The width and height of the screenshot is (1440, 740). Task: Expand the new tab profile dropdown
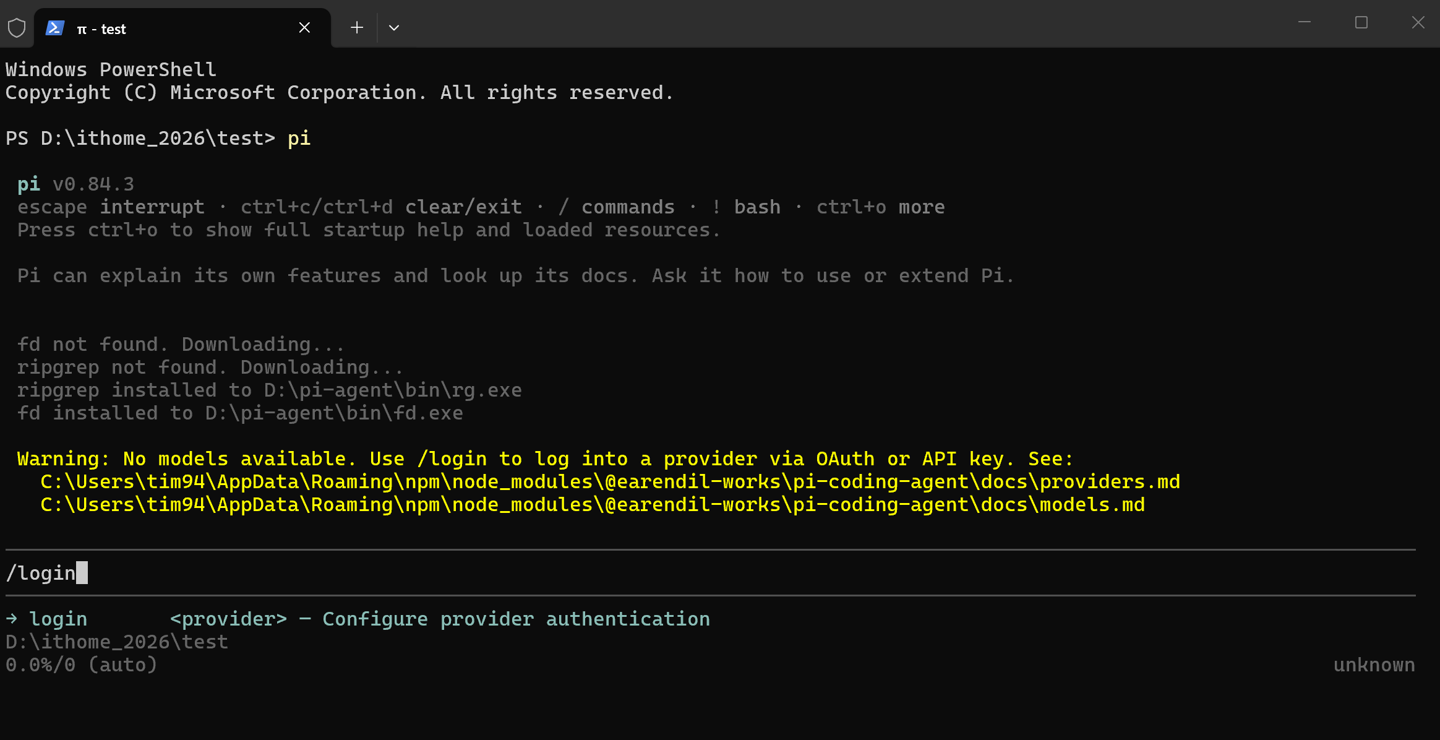point(394,28)
